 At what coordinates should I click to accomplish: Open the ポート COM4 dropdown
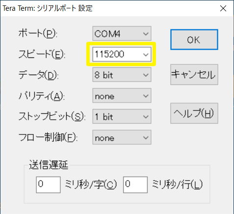(122, 33)
